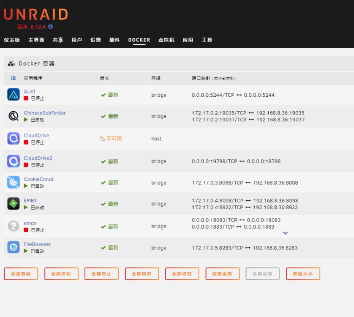The image size is (354, 317).
Task: Open the 插件 plugins menu
Action: [x=114, y=40]
